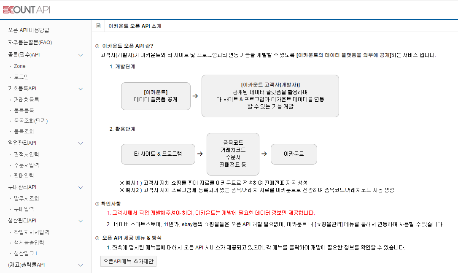The height and width of the screenshot is (273, 458).
Task: Open the 발주서조회 API item
Action: click(x=26, y=198)
